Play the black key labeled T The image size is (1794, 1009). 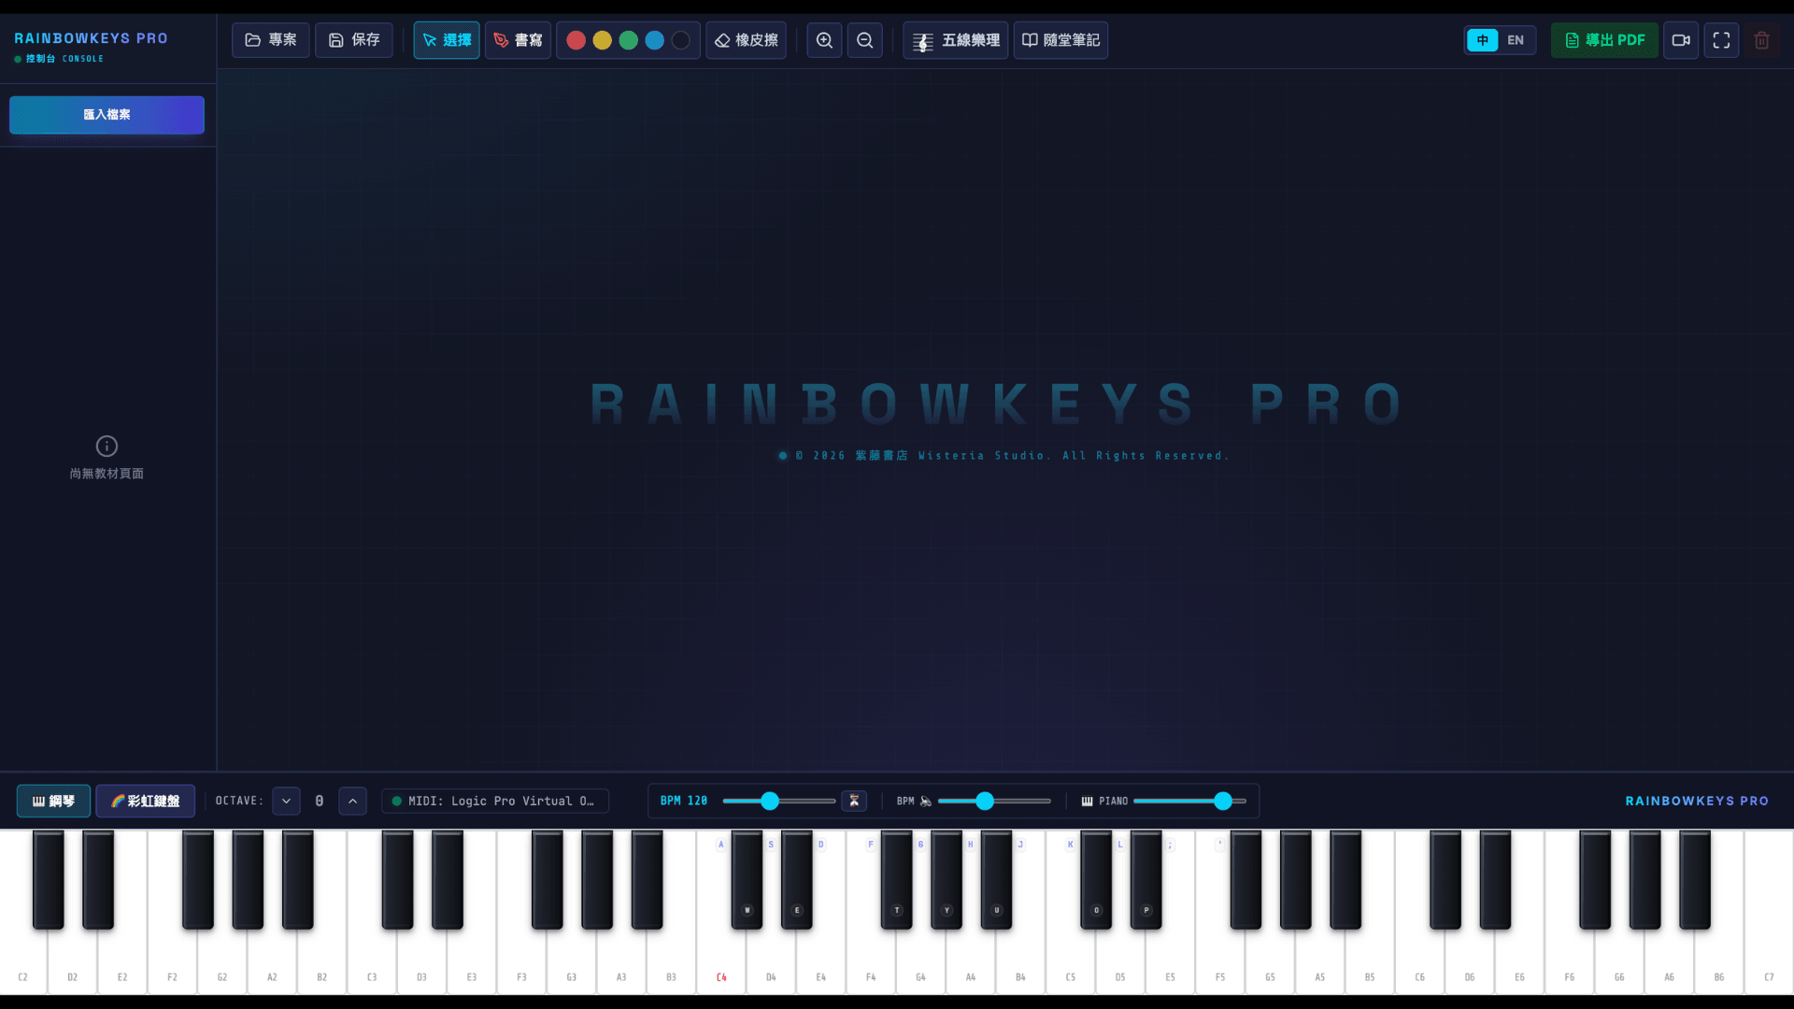pyautogui.click(x=897, y=878)
